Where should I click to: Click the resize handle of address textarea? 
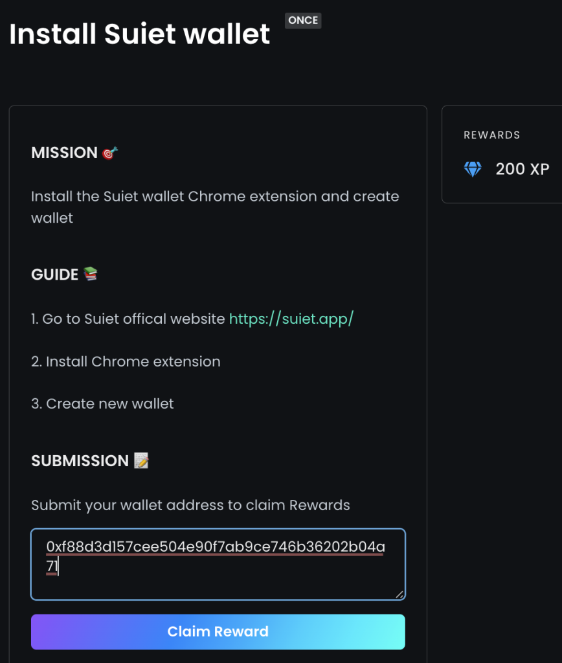pos(399,594)
